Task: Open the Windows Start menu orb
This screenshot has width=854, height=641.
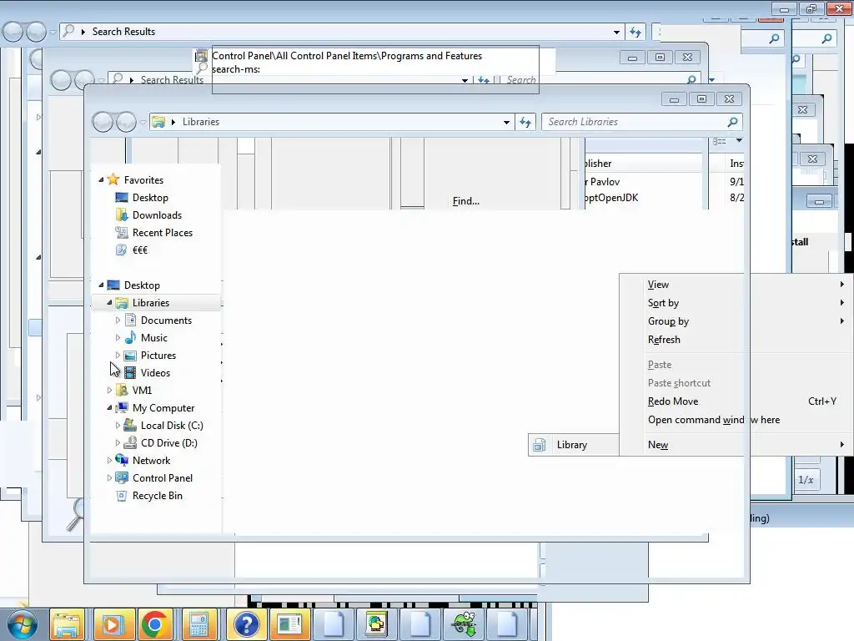Action: point(22,624)
